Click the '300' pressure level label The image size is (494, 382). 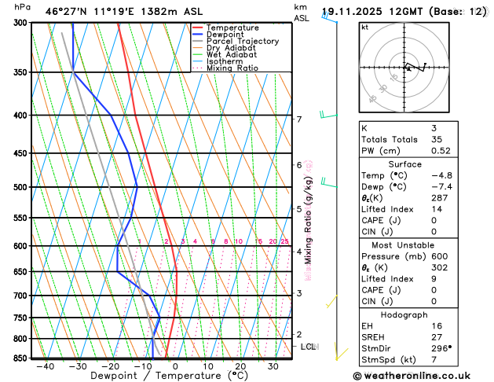pyautogui.click(x=22, y=23)
